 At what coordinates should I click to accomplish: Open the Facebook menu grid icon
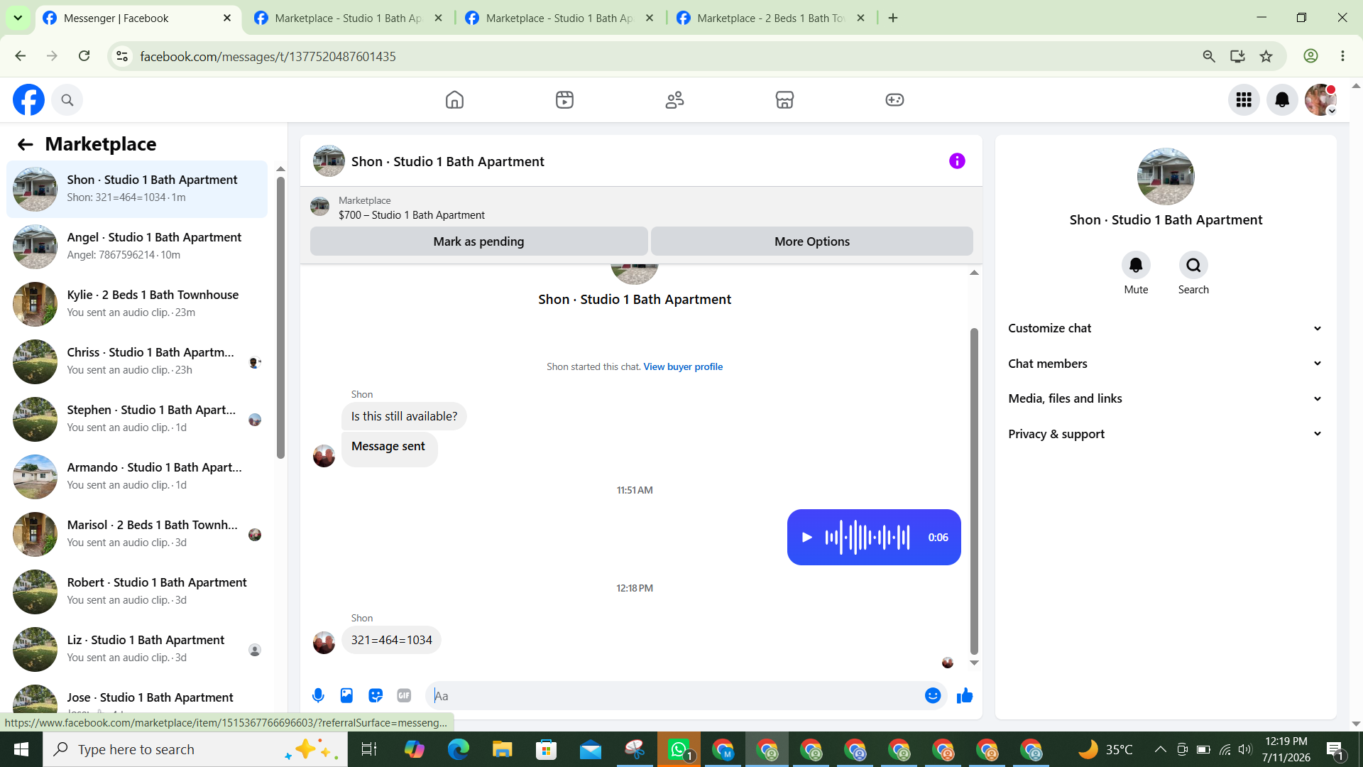coord(1244,100)
